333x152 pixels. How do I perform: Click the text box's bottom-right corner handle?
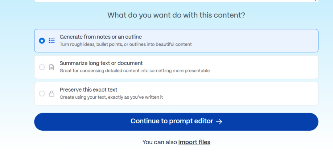(315, 1)
